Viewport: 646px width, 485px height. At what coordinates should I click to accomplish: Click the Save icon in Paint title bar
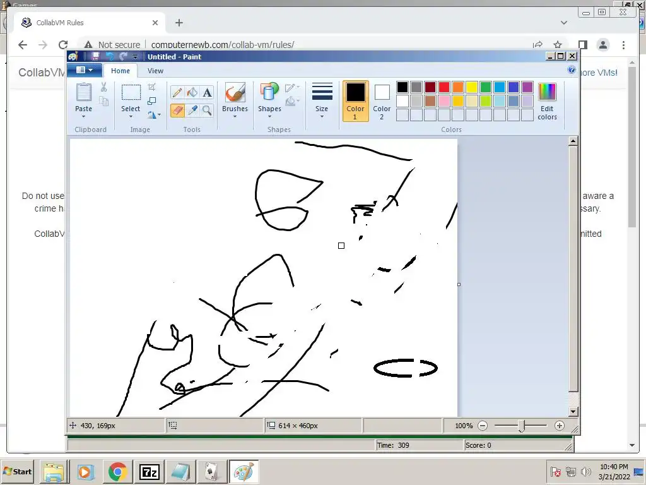[x=95, y=56]
